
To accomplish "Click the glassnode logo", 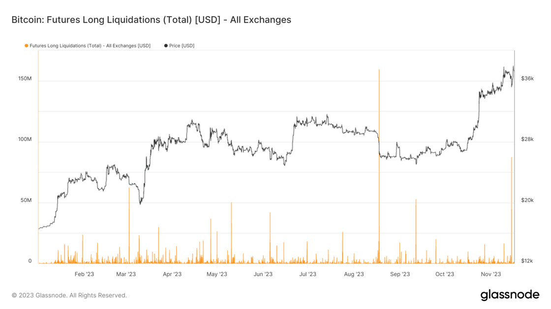I will coord(510,295).
